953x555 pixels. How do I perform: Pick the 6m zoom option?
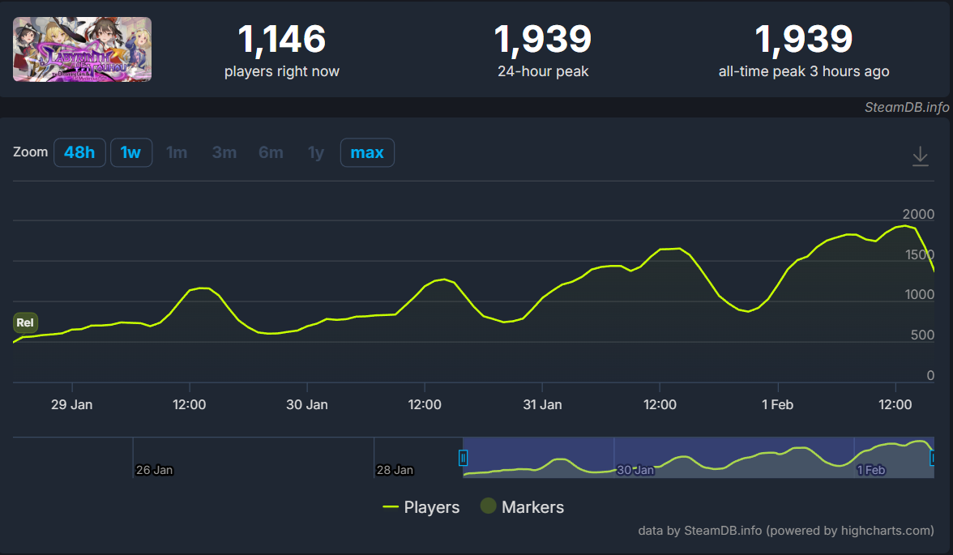click(271, 152)
